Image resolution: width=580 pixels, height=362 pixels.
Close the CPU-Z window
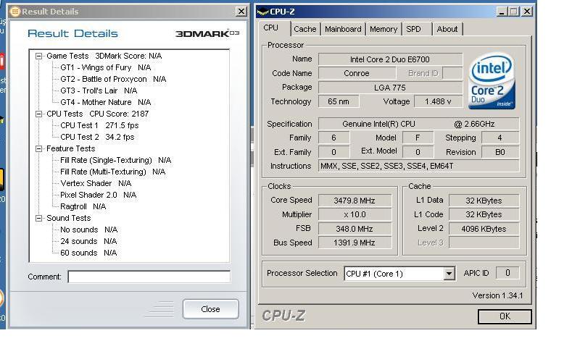coord(527,12)
